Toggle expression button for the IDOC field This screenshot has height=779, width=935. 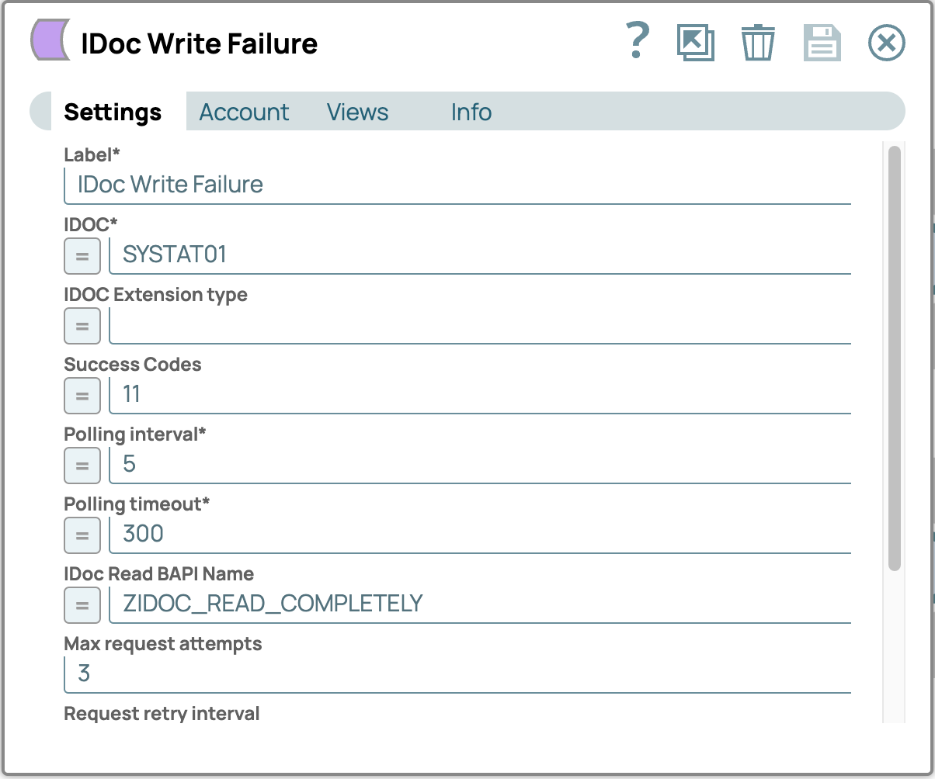tap(82, 256)
